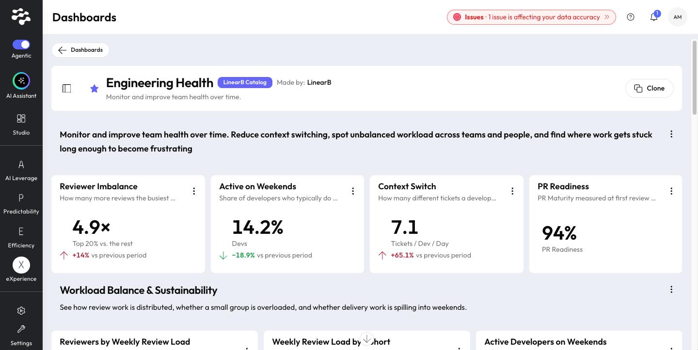This screenshot has height=350, width=698.
Task: Click the −18.9% vs previous period text
Action: pos(272,255)
